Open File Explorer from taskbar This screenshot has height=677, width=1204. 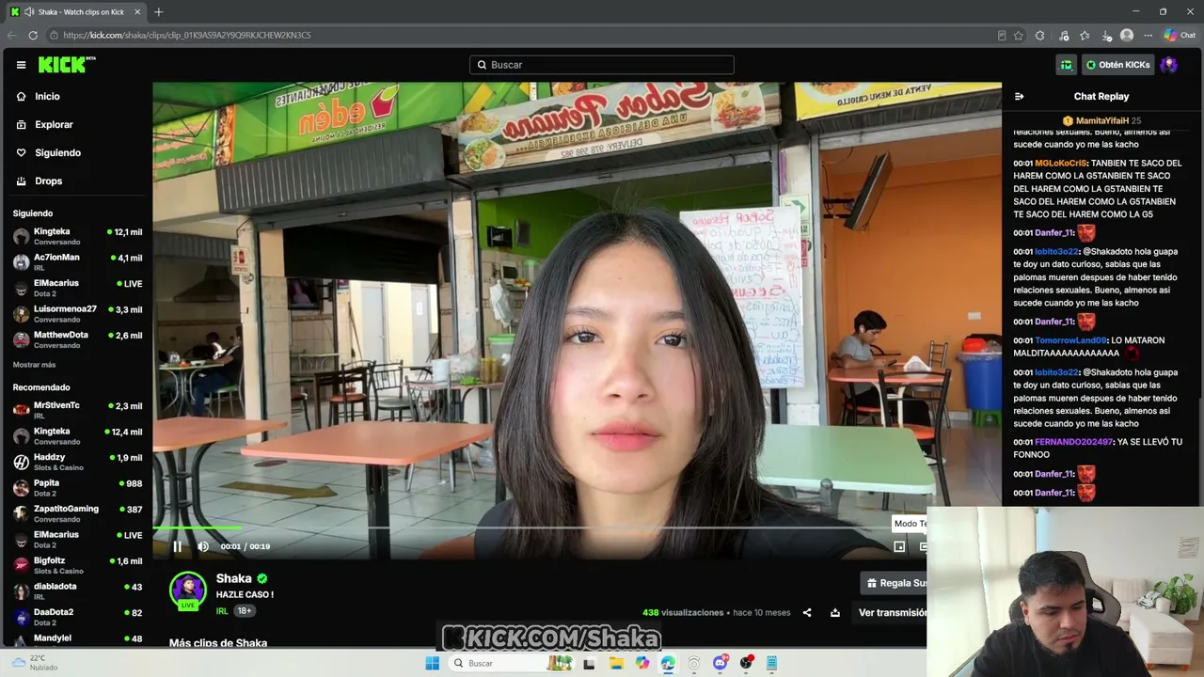click(x=616, y=663)
